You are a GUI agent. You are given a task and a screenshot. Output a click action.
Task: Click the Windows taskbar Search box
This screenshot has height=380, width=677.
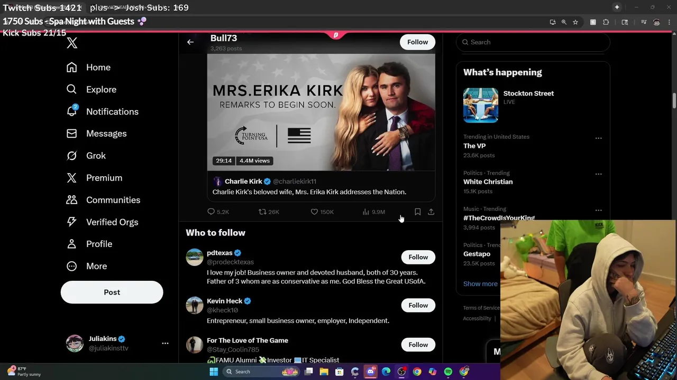(x=261, y=372)
